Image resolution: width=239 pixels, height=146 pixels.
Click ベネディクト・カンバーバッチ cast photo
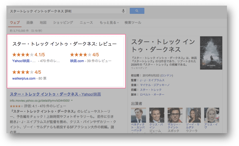[x=138, y=115]
